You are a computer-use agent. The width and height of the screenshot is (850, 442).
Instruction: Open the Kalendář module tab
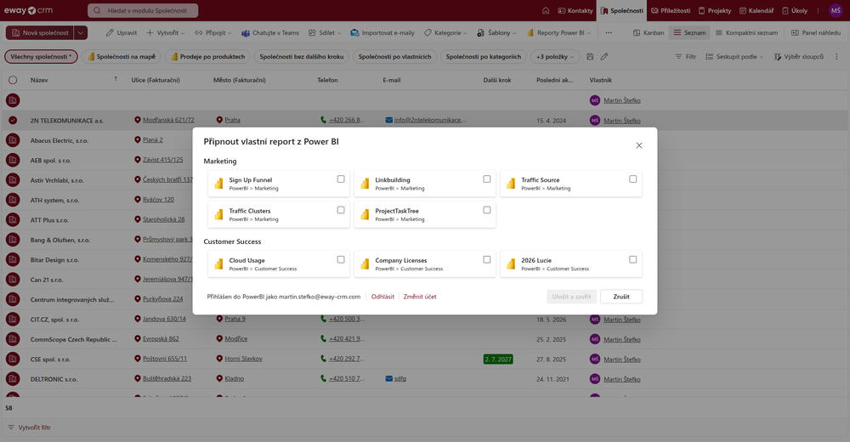756,10
